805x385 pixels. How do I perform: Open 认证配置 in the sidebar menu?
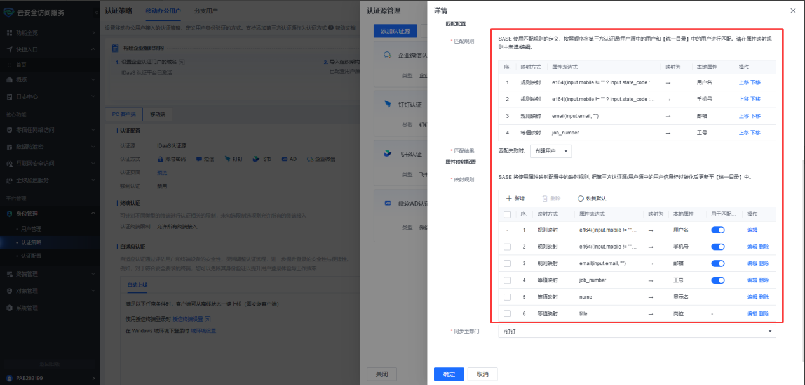[x=31, y=256]
